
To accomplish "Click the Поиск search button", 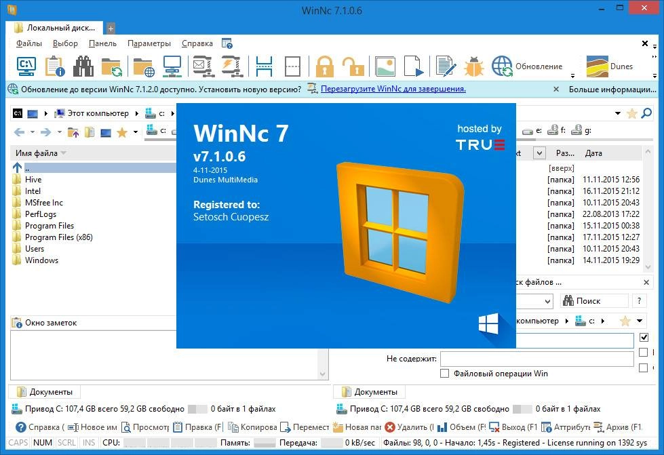I will point(594,300).
